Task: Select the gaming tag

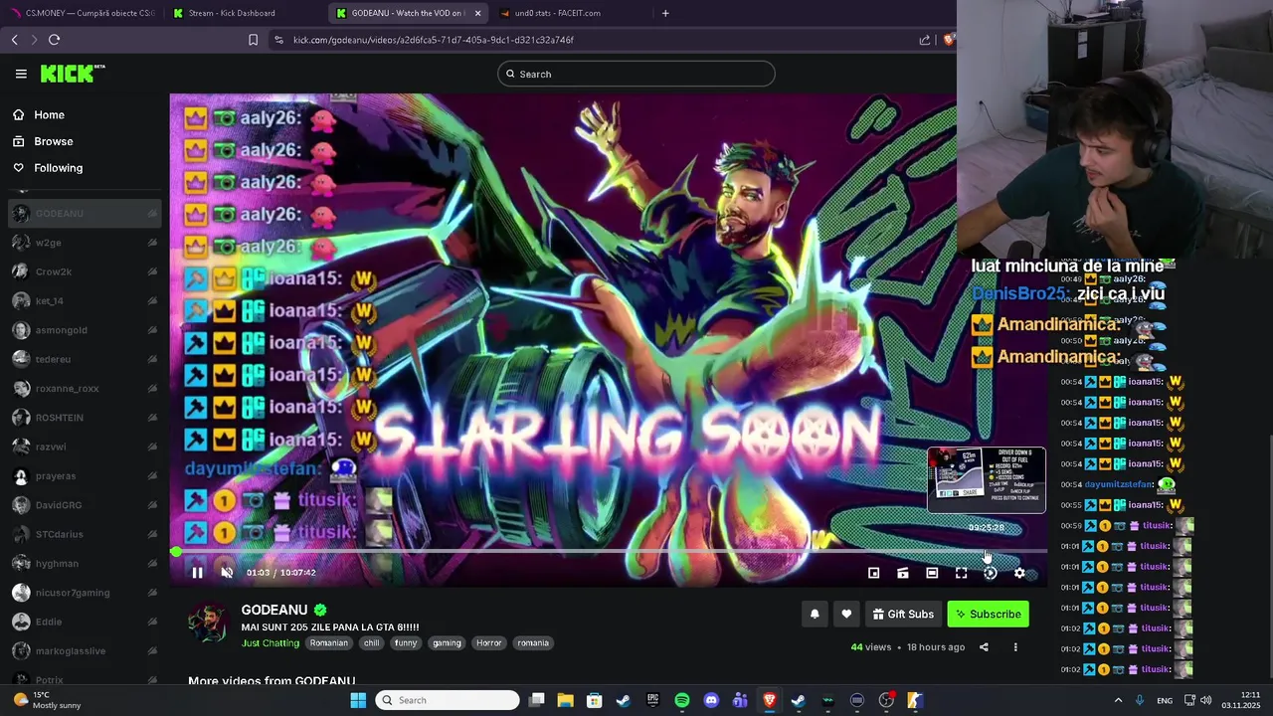Action: pos(447,643)
